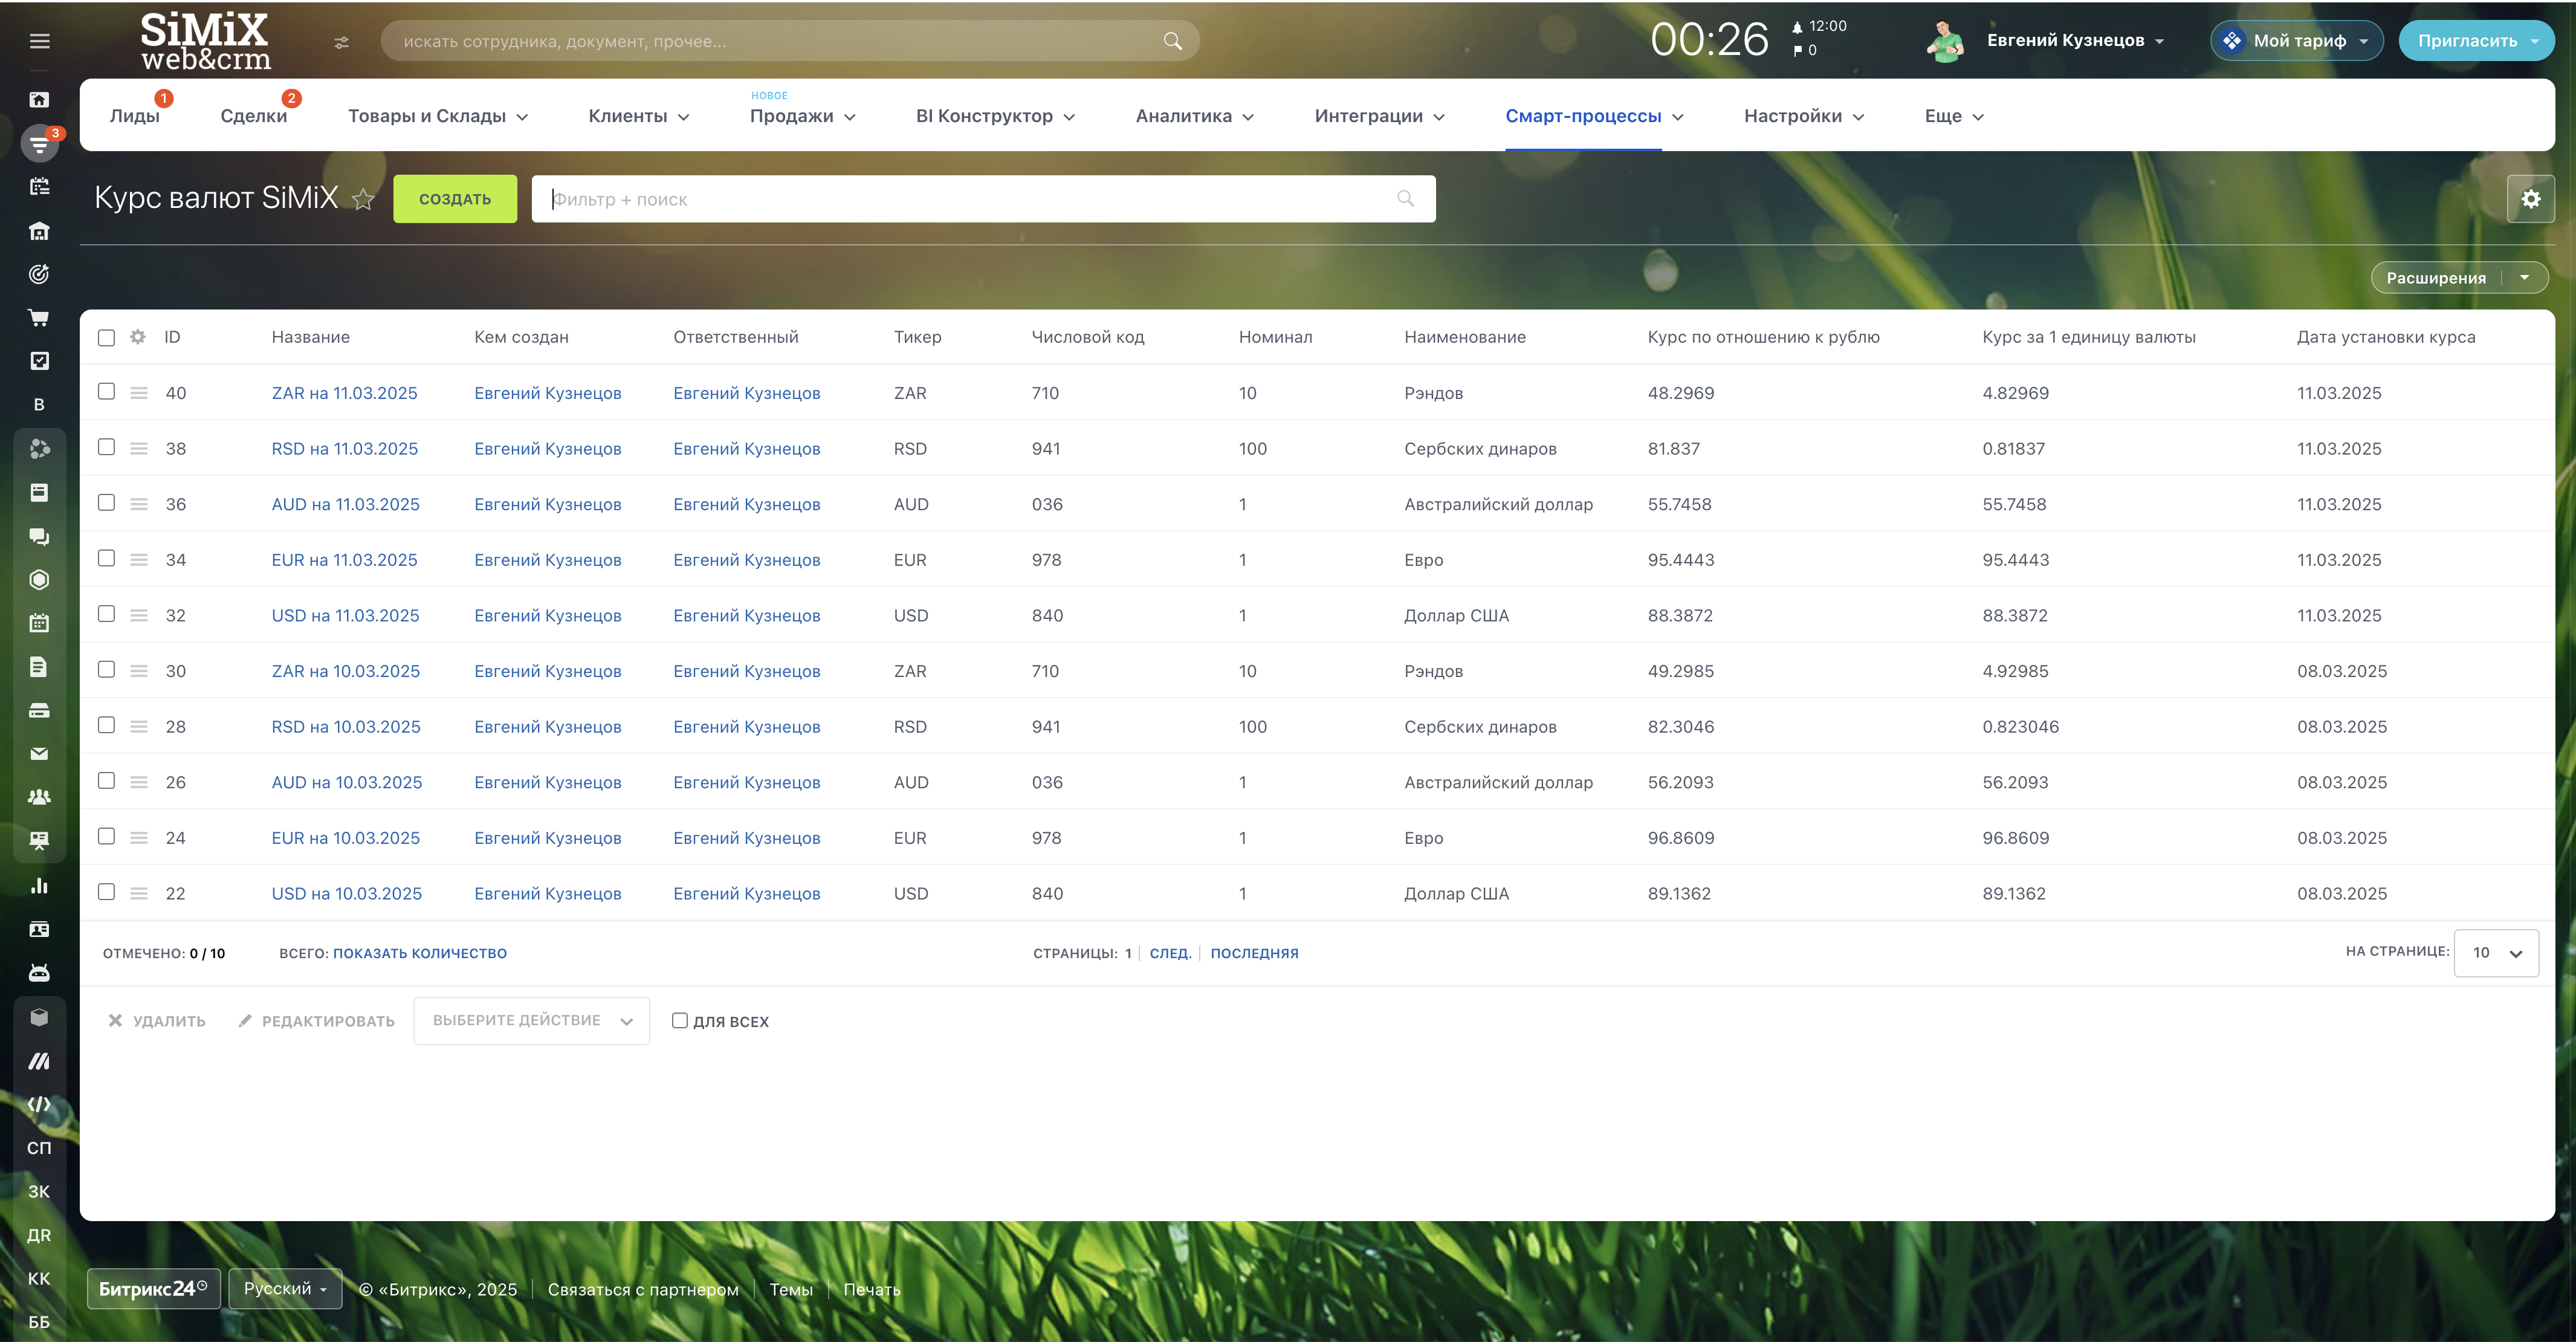Click the favorite star next to page title
This screenshot has height=1342, width=2576.
363,200
